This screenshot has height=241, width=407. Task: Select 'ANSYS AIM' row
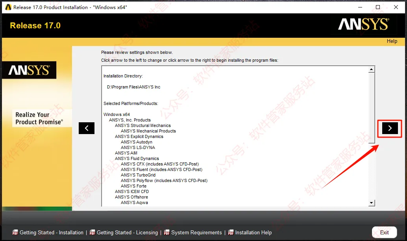pyautogui.click(x=126, y=153)
